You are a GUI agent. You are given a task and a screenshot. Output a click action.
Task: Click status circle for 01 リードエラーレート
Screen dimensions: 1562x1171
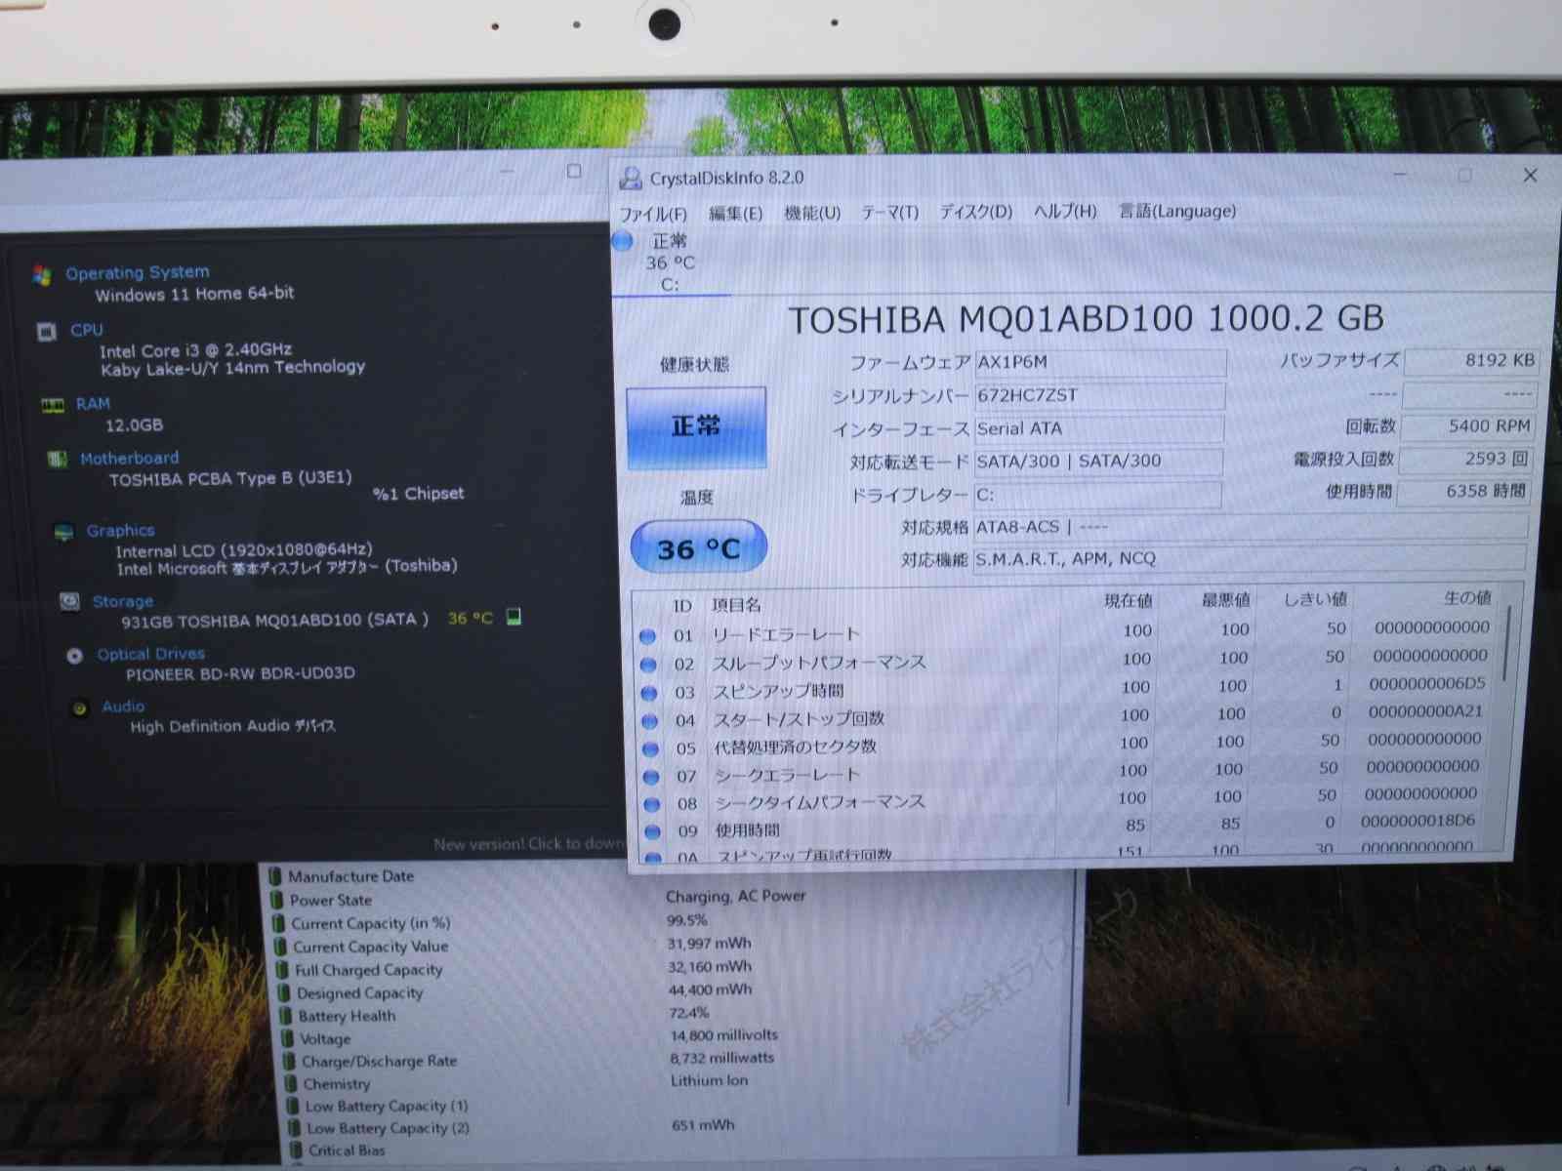(647, 636)
